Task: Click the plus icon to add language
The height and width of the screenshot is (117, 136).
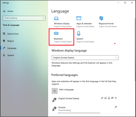Action: 55,91
